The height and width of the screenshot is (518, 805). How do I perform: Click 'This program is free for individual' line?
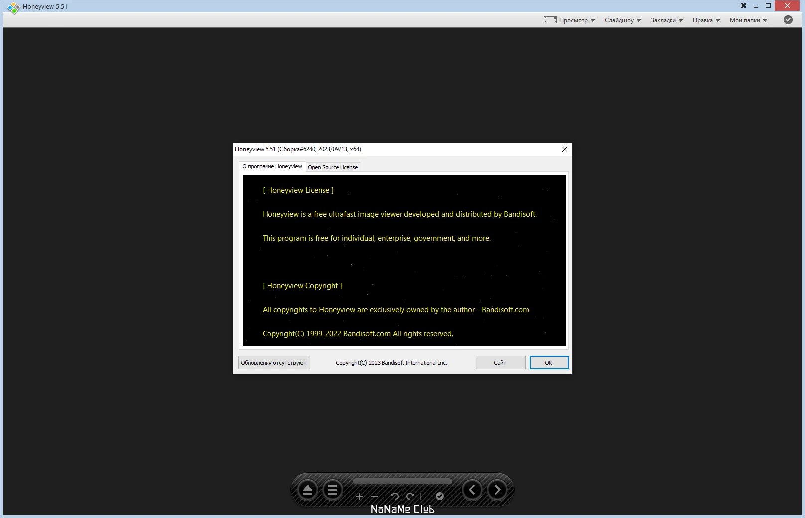[x=377, y=238]
